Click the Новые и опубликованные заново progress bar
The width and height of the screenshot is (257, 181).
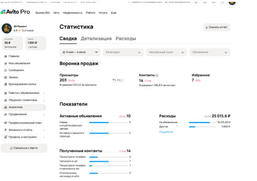point(108,123)
